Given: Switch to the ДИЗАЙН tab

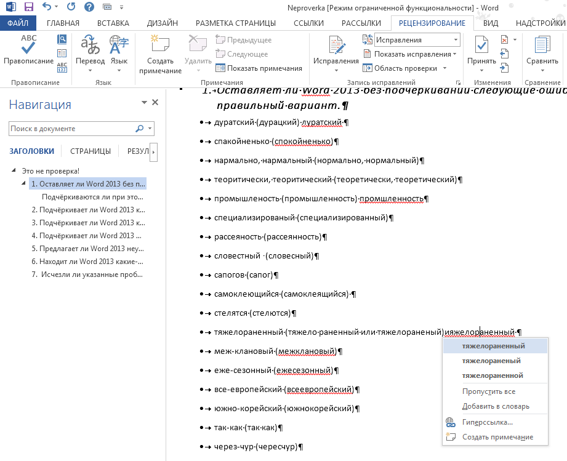Looking at the screenshot, I should point(162,23).
